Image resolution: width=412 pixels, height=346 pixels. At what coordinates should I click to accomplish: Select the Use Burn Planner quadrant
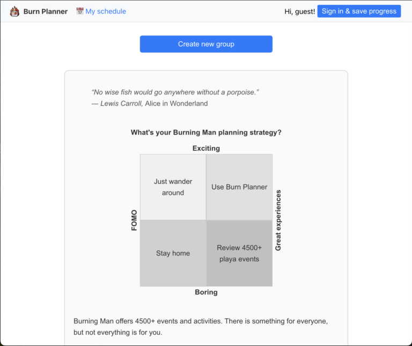point(239,187)
